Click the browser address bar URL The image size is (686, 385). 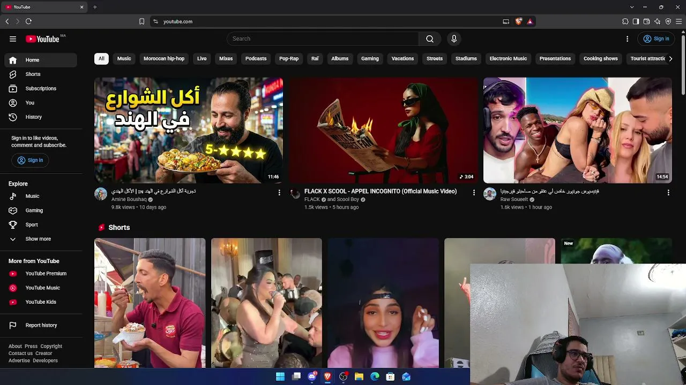click(x=178, y=21)
